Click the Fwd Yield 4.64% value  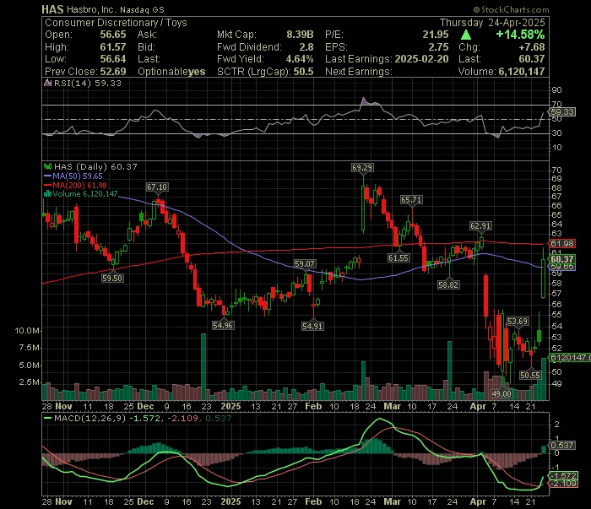point(300,59)
